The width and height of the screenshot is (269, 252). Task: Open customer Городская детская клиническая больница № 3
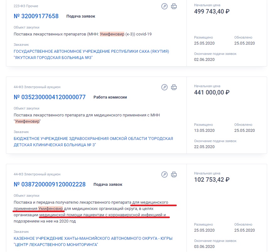coord(93,142)
